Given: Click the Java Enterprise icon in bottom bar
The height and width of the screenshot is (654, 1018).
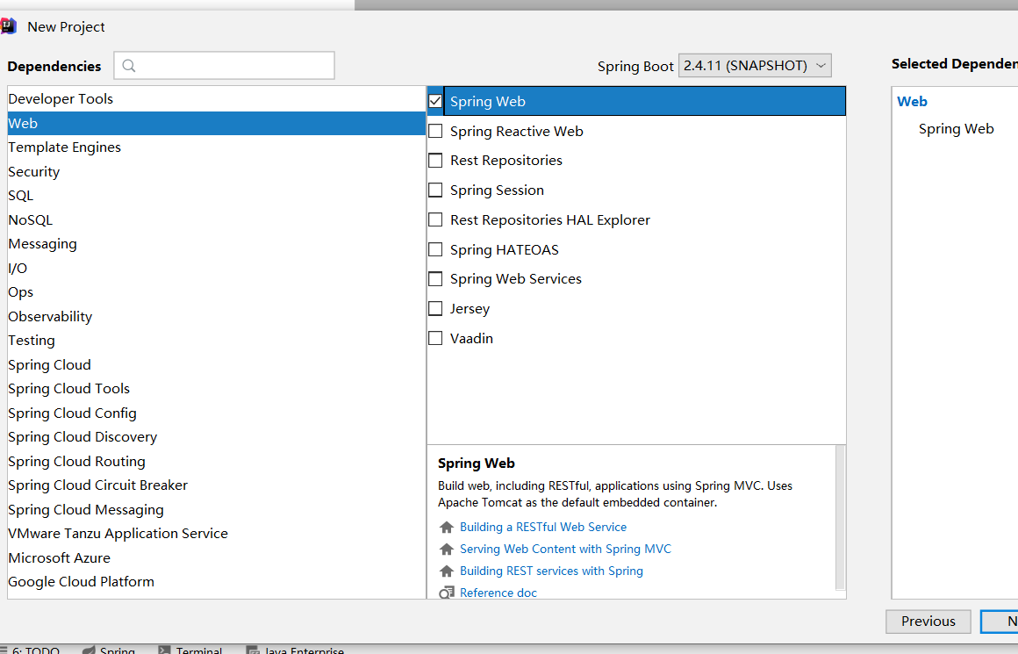Looking at the screenshot, I should 254,650.
